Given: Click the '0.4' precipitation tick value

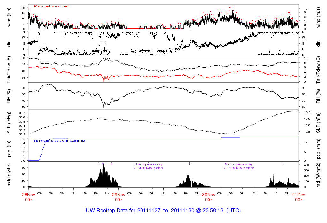Looking at the screenshot, I should (x=23, y=143).
